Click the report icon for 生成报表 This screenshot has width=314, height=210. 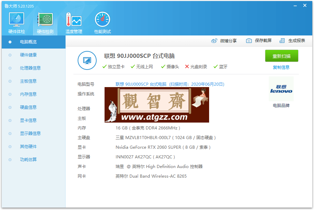tap(282, 41)
